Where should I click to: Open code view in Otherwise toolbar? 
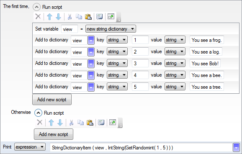tap(101, 123)
